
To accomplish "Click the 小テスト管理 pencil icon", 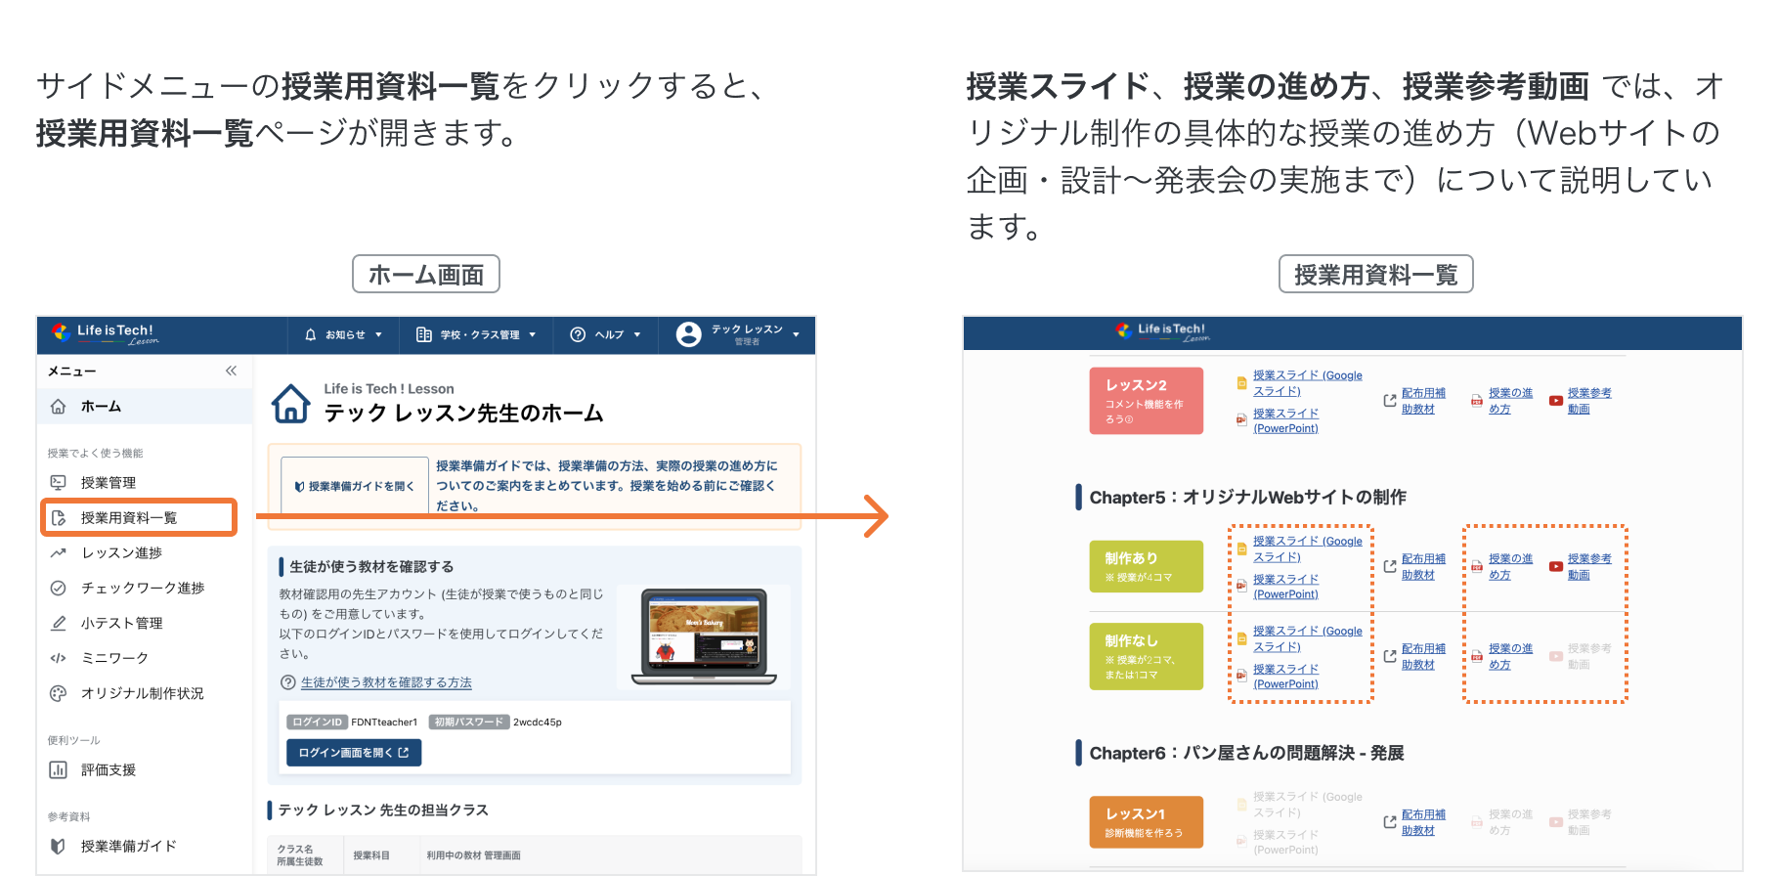I will click(58, 624).
